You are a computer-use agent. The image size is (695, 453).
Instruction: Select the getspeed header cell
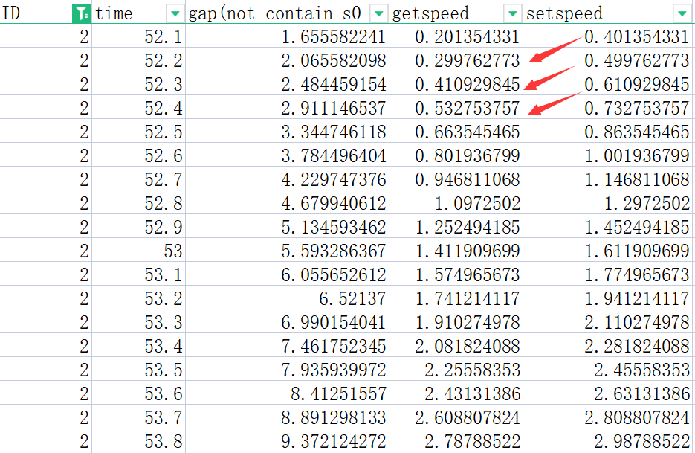[456, 13]
